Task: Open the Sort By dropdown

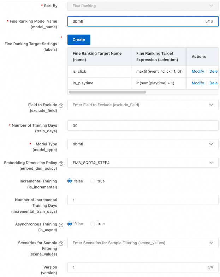Action: coord(143,6)
